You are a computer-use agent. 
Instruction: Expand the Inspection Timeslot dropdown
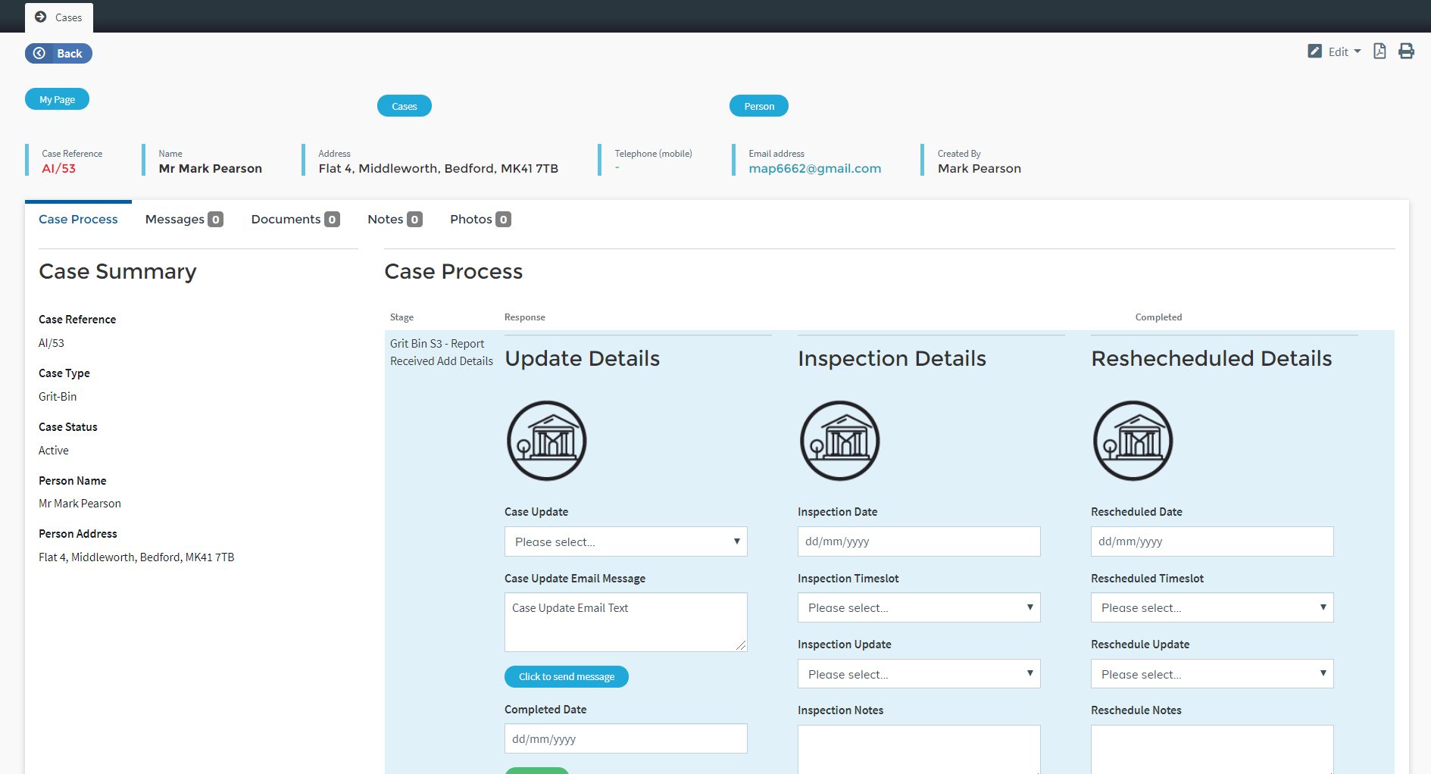(x=918, y=607)
